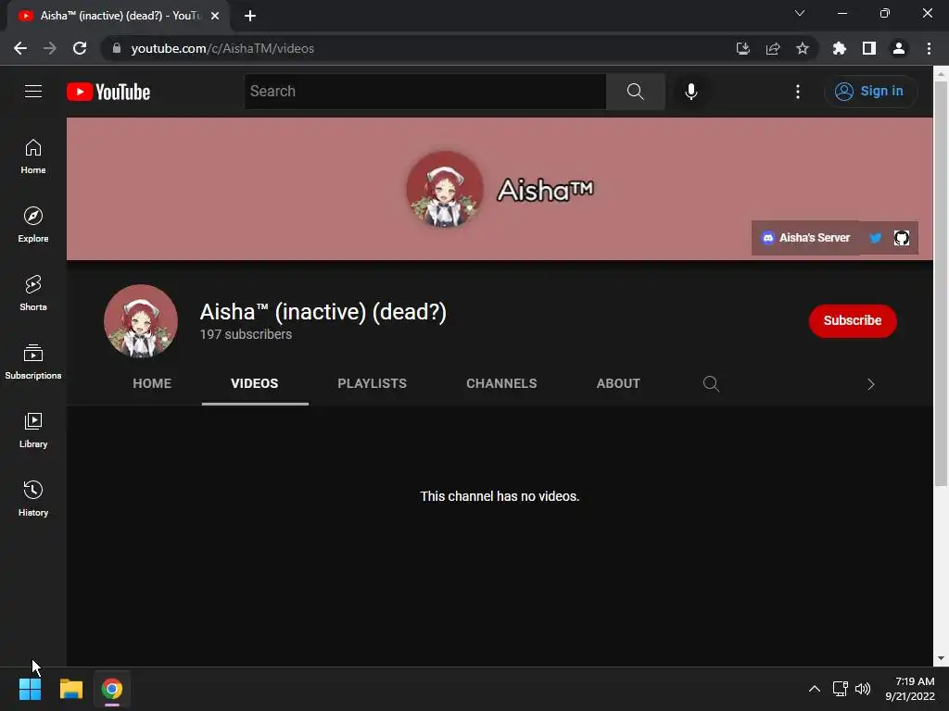Open File Explorer from the taskbar
Image resolution: width=949 pixels, height=711 pixels.
(70, 689)
